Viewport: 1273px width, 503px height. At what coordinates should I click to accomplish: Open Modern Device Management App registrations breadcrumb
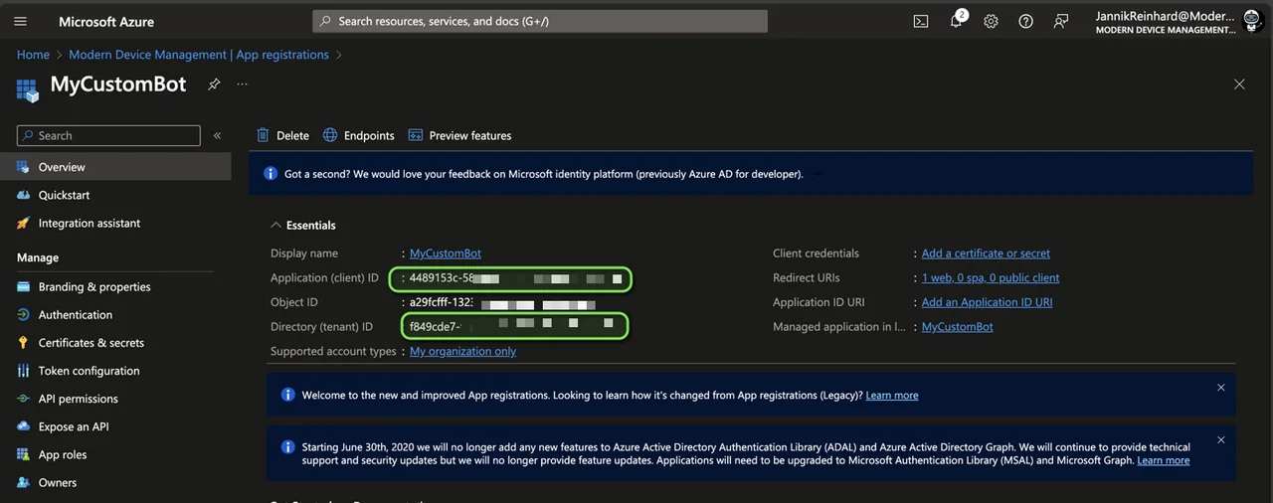click(x=199, y=55)
